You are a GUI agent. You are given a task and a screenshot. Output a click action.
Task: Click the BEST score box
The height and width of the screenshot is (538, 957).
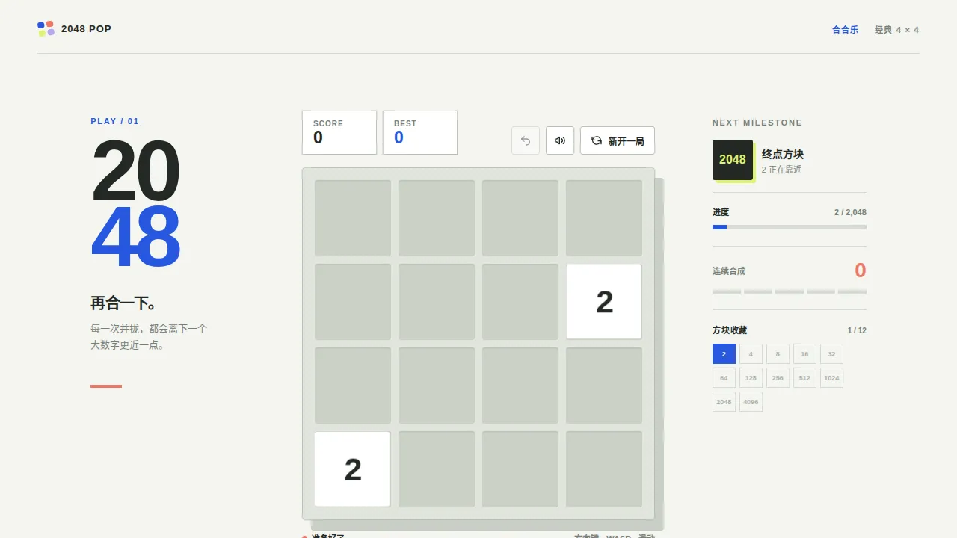(420, 133)
